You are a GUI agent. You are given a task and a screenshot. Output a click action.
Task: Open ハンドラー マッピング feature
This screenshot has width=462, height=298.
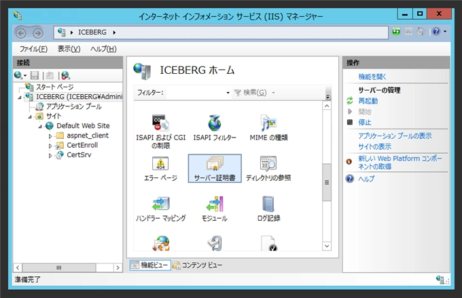pyautogui.click(x=160, y=209)
